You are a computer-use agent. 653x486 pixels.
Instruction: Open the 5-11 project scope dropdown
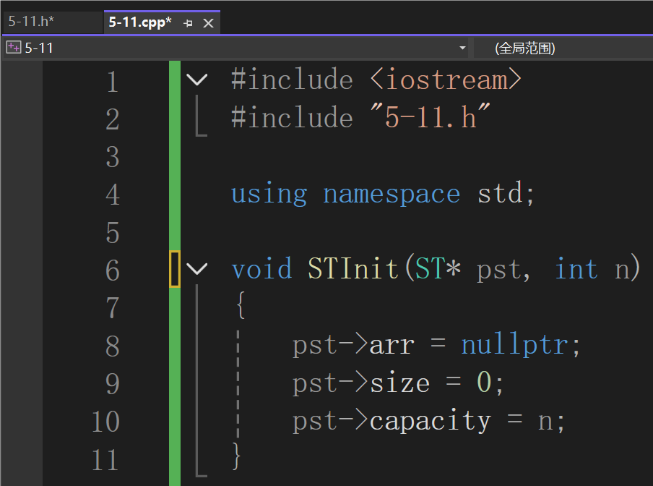pos(462,48)
